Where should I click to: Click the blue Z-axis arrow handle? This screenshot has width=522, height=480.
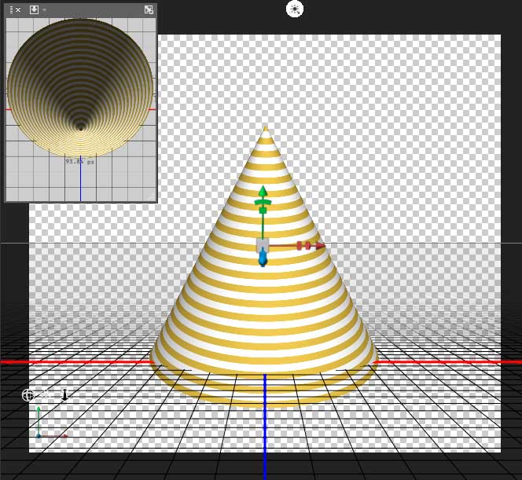tap(263, 258)
